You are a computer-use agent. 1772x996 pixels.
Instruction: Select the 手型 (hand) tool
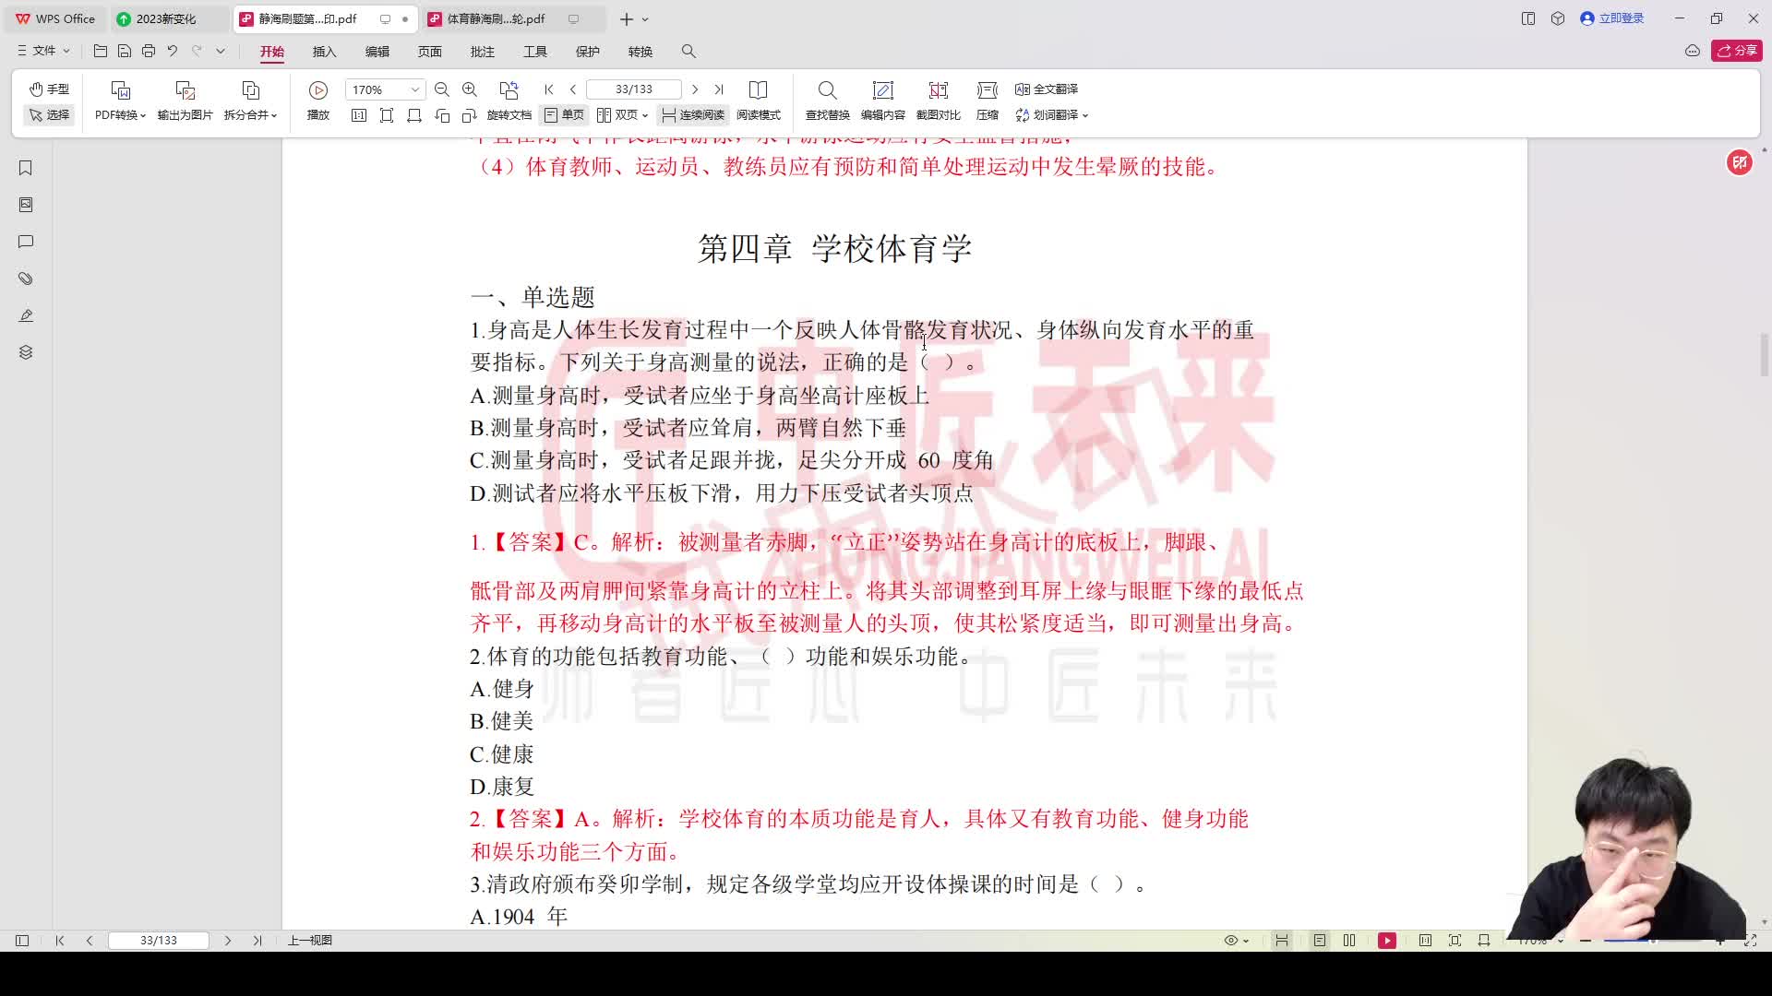(48, 89)
